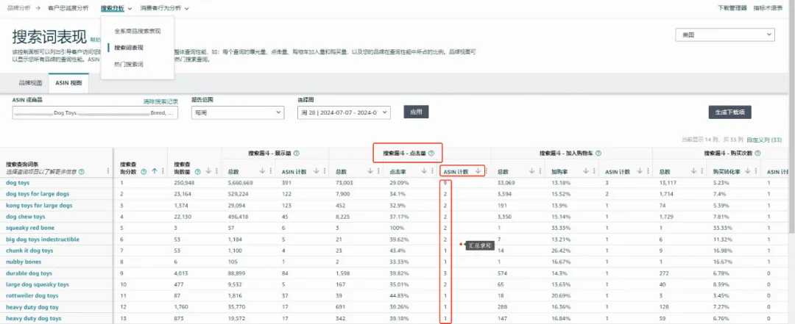Open help icon for 搜索漏斗 - 加入购物车
The width and height of the screenshot is (795, 324).
click(x=598, y=153)
